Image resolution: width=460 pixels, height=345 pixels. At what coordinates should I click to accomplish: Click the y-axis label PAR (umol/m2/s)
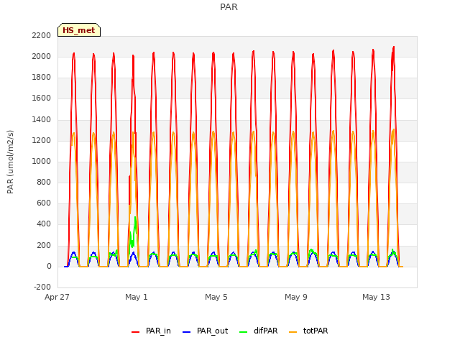[x=10, y=162]
